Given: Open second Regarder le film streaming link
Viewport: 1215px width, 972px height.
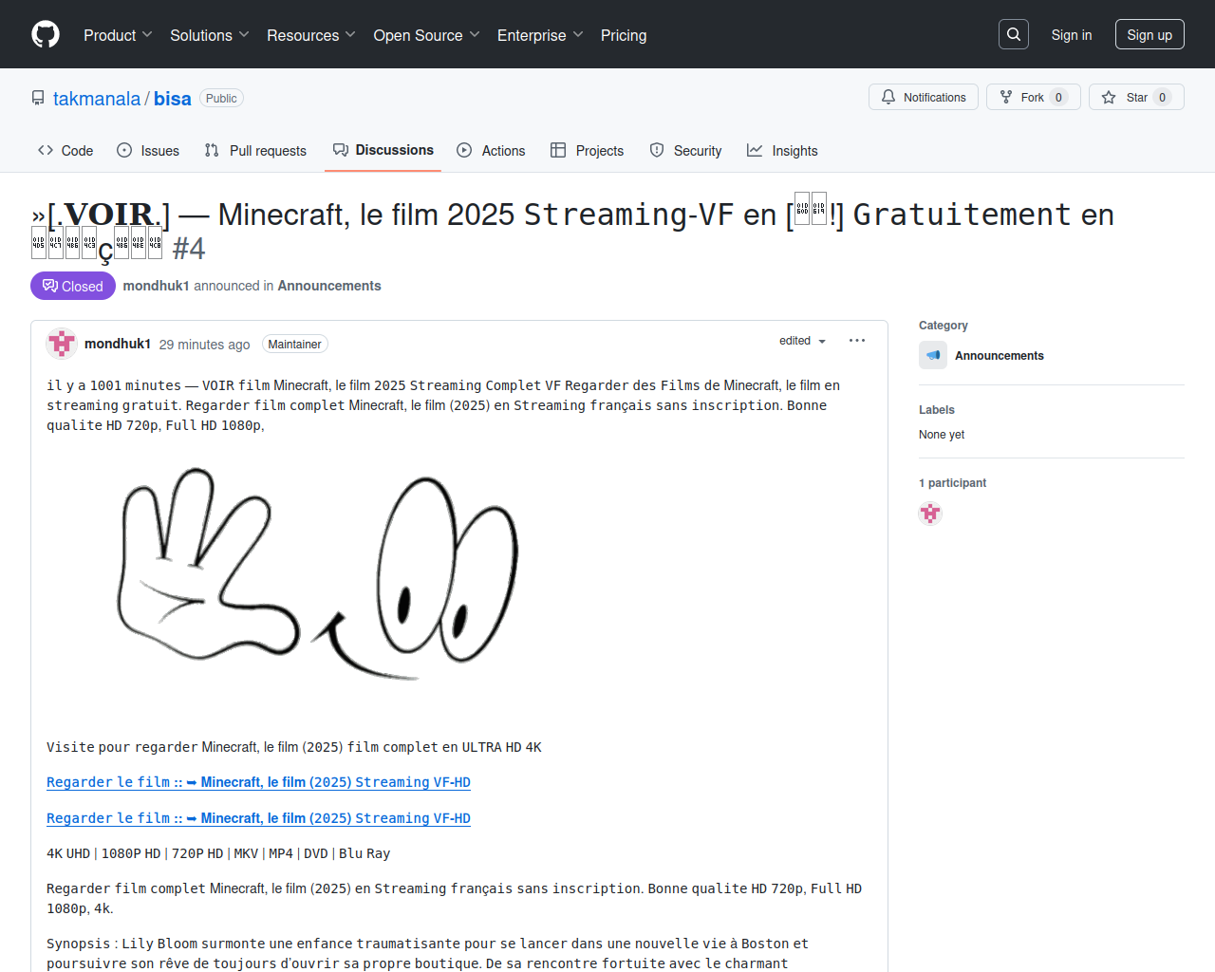Looking at the screenshot, I should tap(258, 818).
